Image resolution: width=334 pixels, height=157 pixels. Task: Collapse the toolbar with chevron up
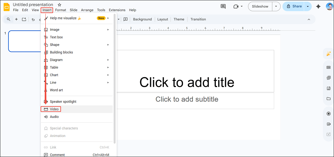(309, 19)
